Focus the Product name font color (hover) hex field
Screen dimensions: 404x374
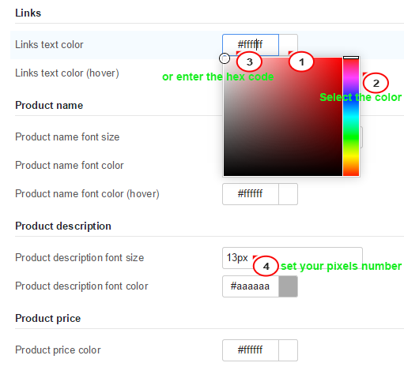point(251,194)
